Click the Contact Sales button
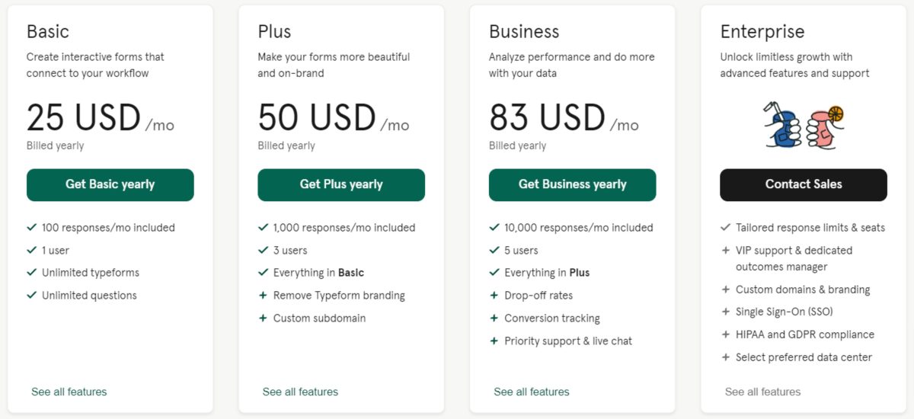The image size is (914, 419). pyautogui.click(x=803, y=184)
